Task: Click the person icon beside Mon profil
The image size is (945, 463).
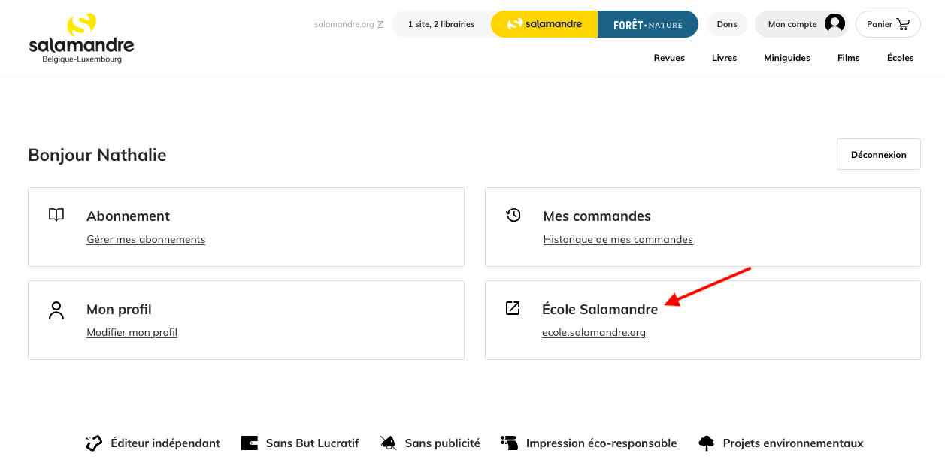Action: [x=56, y=310]
